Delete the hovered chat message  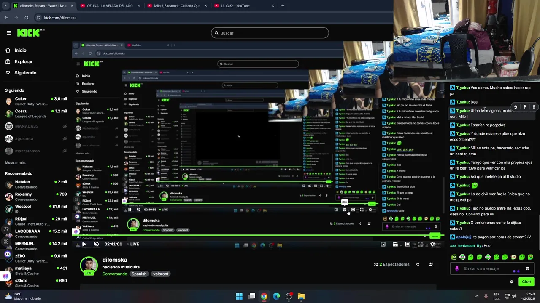tap(534, 107)
